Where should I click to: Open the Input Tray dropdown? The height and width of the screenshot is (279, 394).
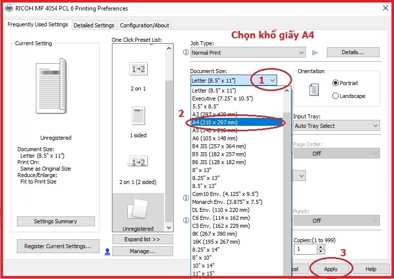pyautogui.click(x=336, y=126)
